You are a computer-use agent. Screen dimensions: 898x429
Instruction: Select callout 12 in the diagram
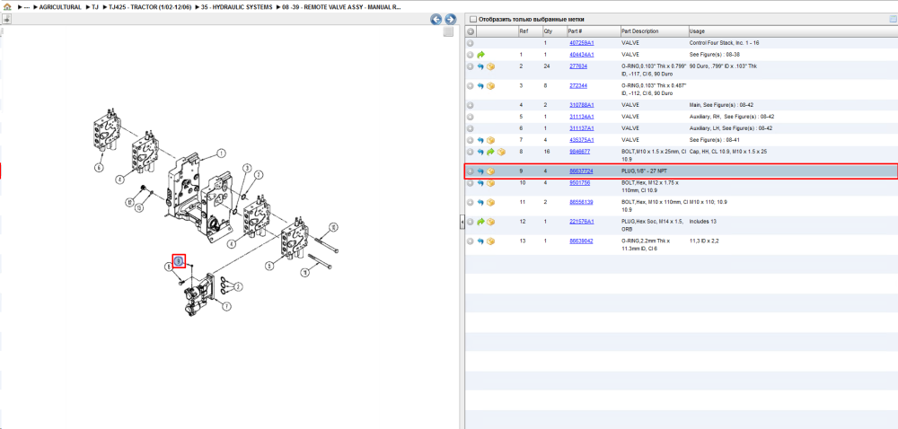click(130, 202)
